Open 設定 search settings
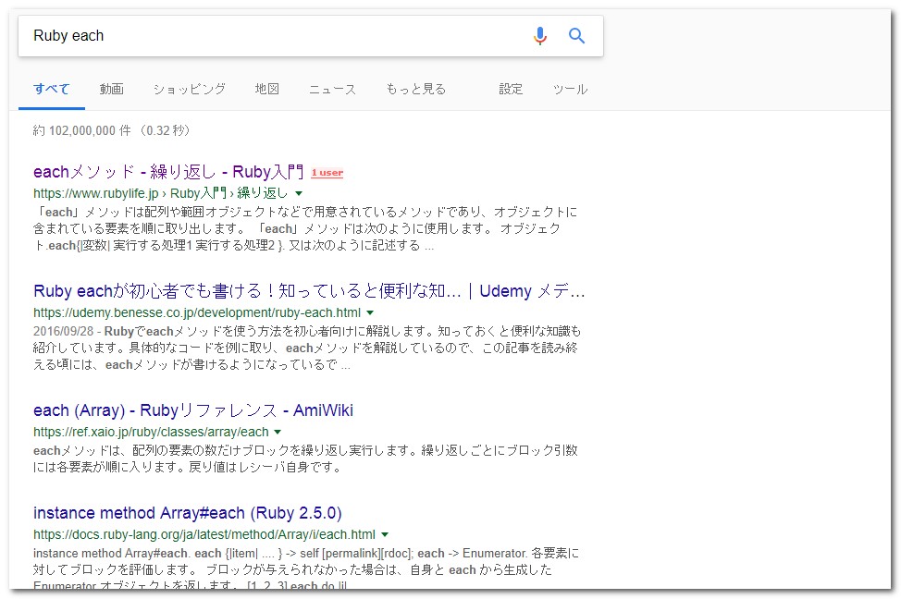This screenshot has width=901, height=599. [x=511, y=89]
